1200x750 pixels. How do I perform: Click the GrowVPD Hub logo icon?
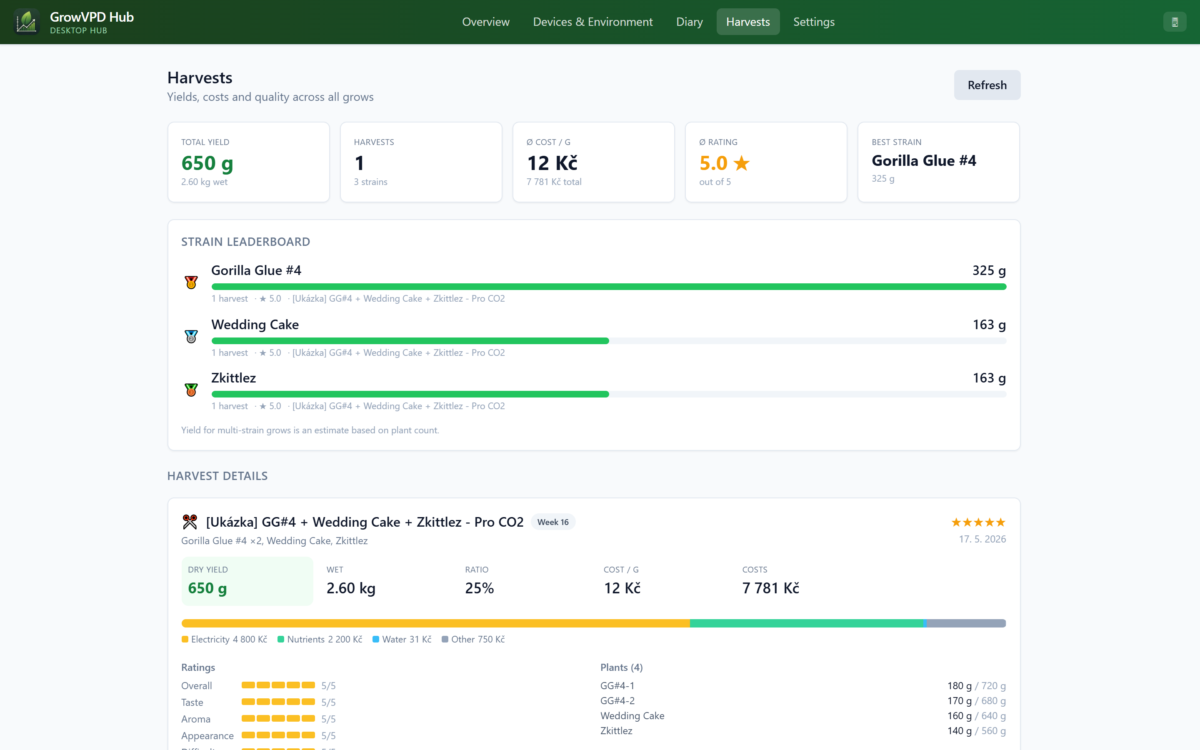[26, 22]
